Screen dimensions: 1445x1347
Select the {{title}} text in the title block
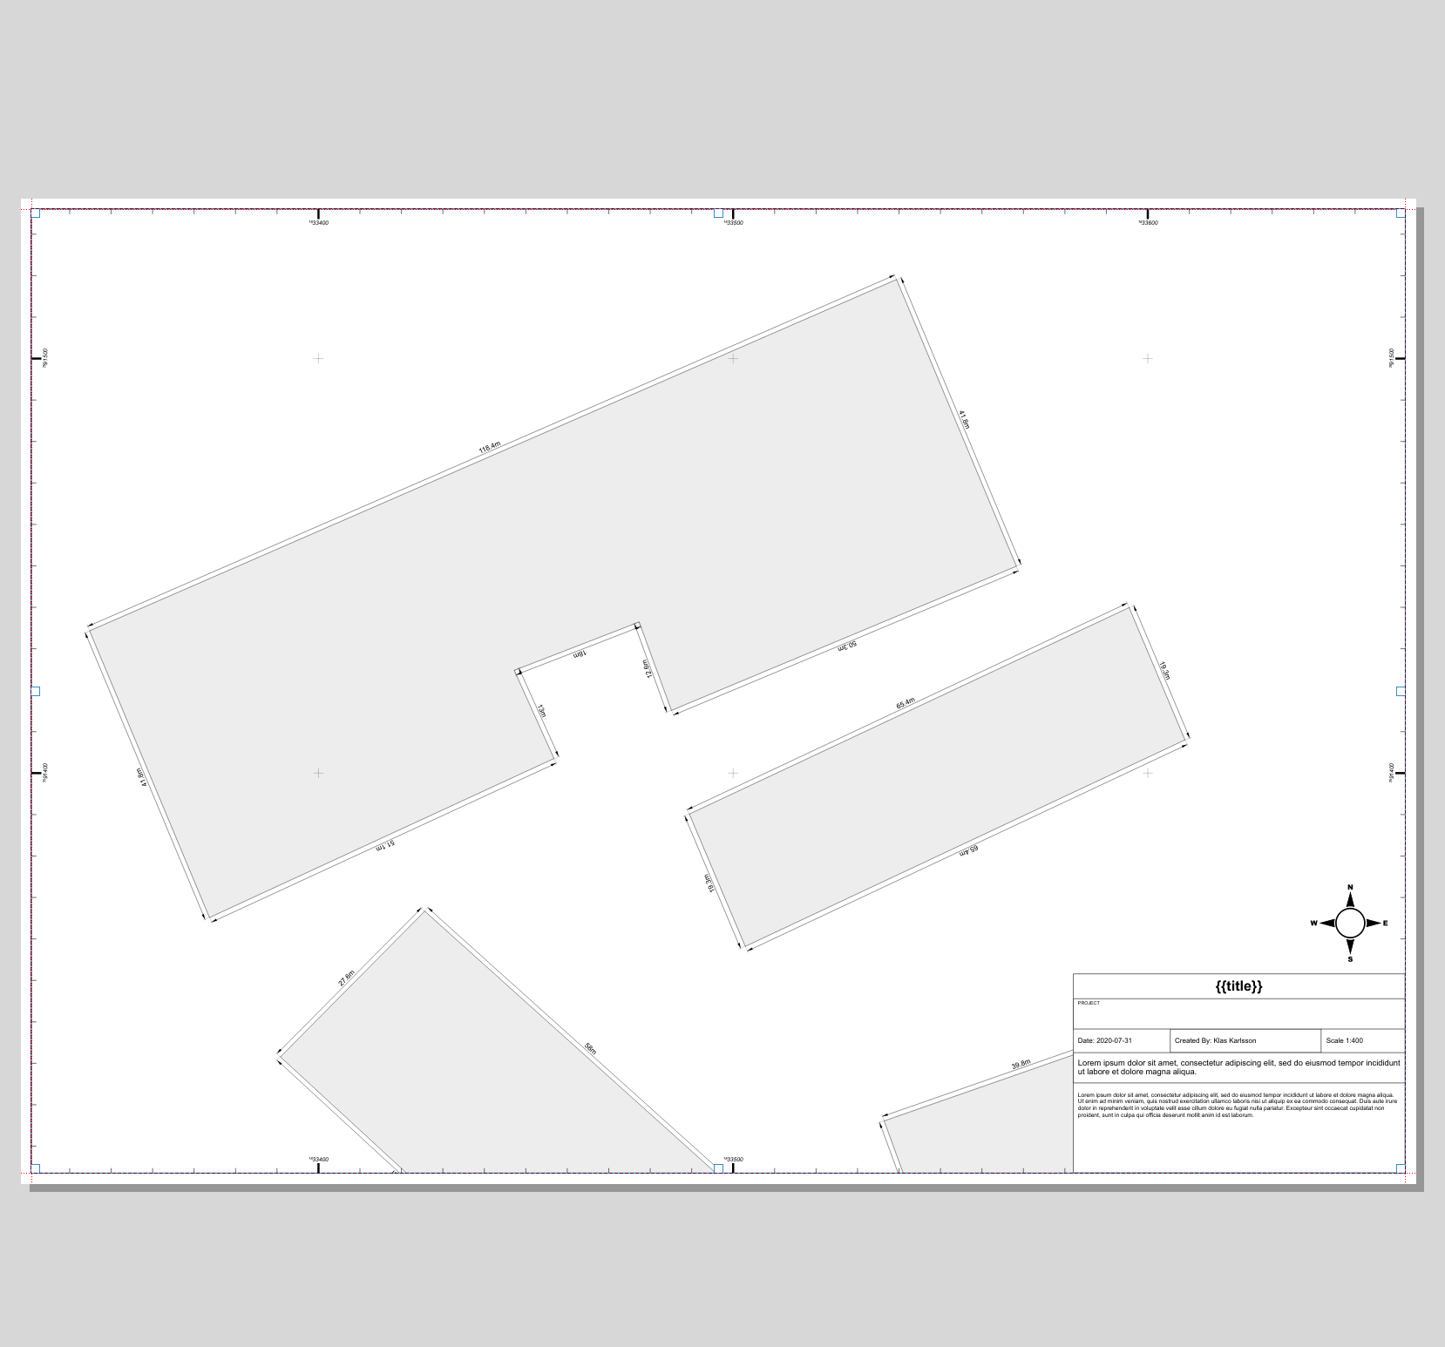pyautogui.click(x=1237, y=986)
